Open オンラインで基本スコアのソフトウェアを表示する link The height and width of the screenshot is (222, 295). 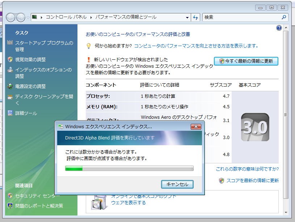tap(144, 200)
